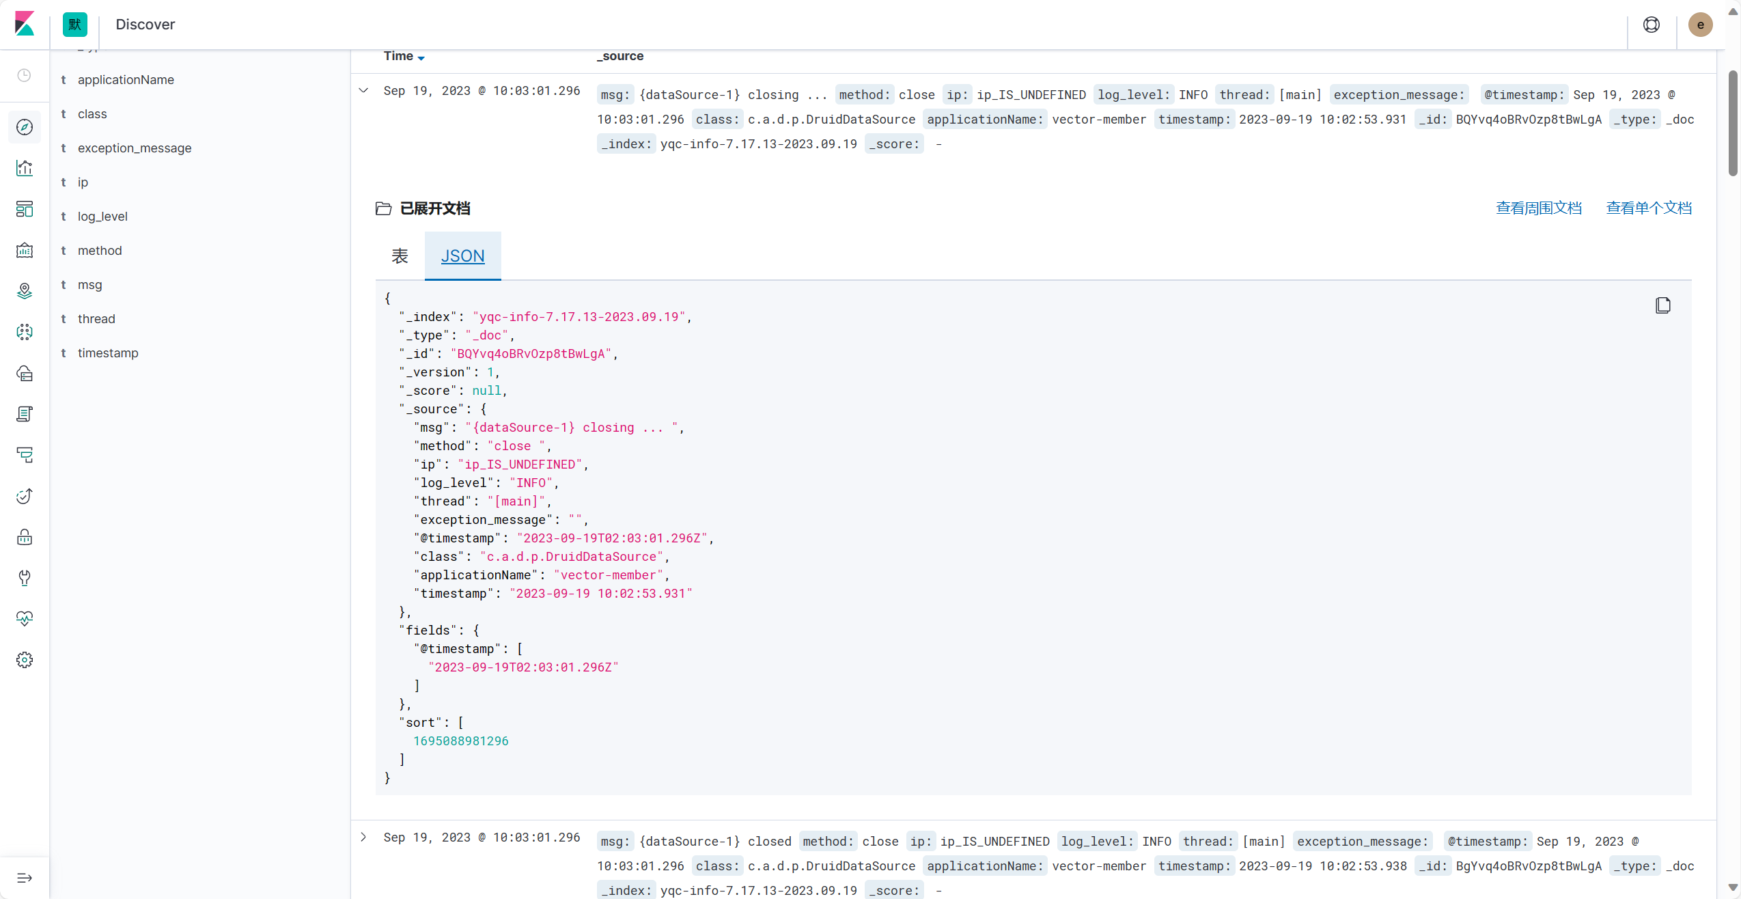Switch to the 表 table tab
This screenshot has width=1741, height=899.
(400, 256)
